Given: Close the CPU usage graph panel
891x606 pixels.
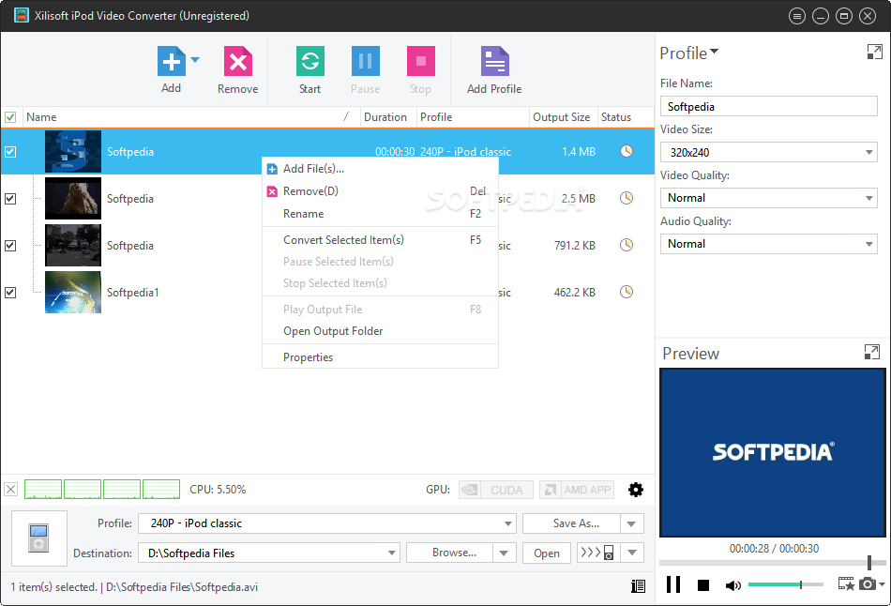Looking at the screenshot, I should [11, 489].
